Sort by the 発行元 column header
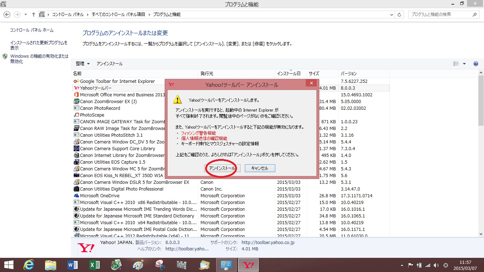Screen dimensions: 484x272 click(x=237, y=74)
